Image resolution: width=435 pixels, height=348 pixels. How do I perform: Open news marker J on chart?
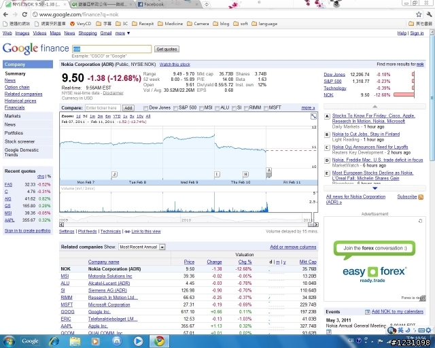coord(114,174)
